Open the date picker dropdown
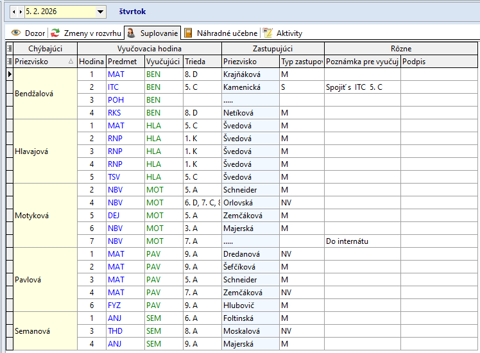Viewport: 480px width, 353px height. (100, 12)
